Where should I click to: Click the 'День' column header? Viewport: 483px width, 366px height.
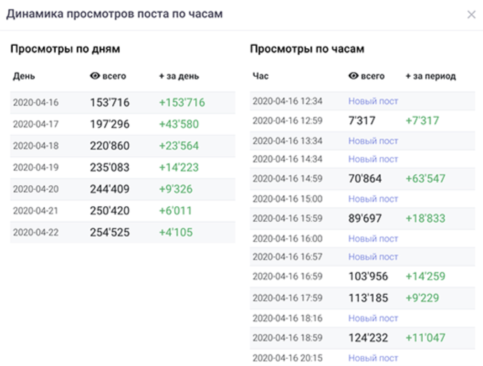pyautogui.click(x=24, y=76)
